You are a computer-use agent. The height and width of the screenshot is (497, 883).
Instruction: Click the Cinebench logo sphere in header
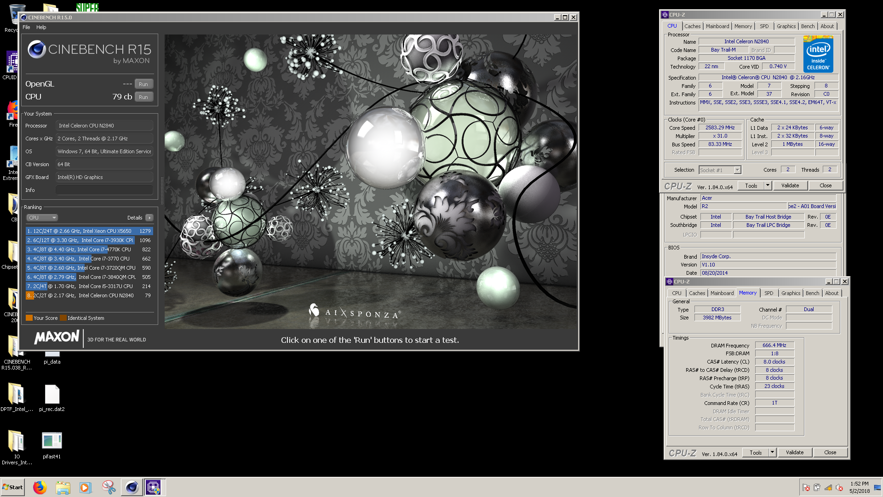point(36,49)
